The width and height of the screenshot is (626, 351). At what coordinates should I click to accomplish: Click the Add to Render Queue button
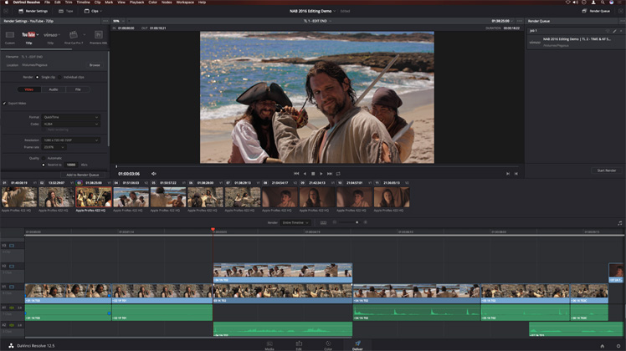click(82, 175)
